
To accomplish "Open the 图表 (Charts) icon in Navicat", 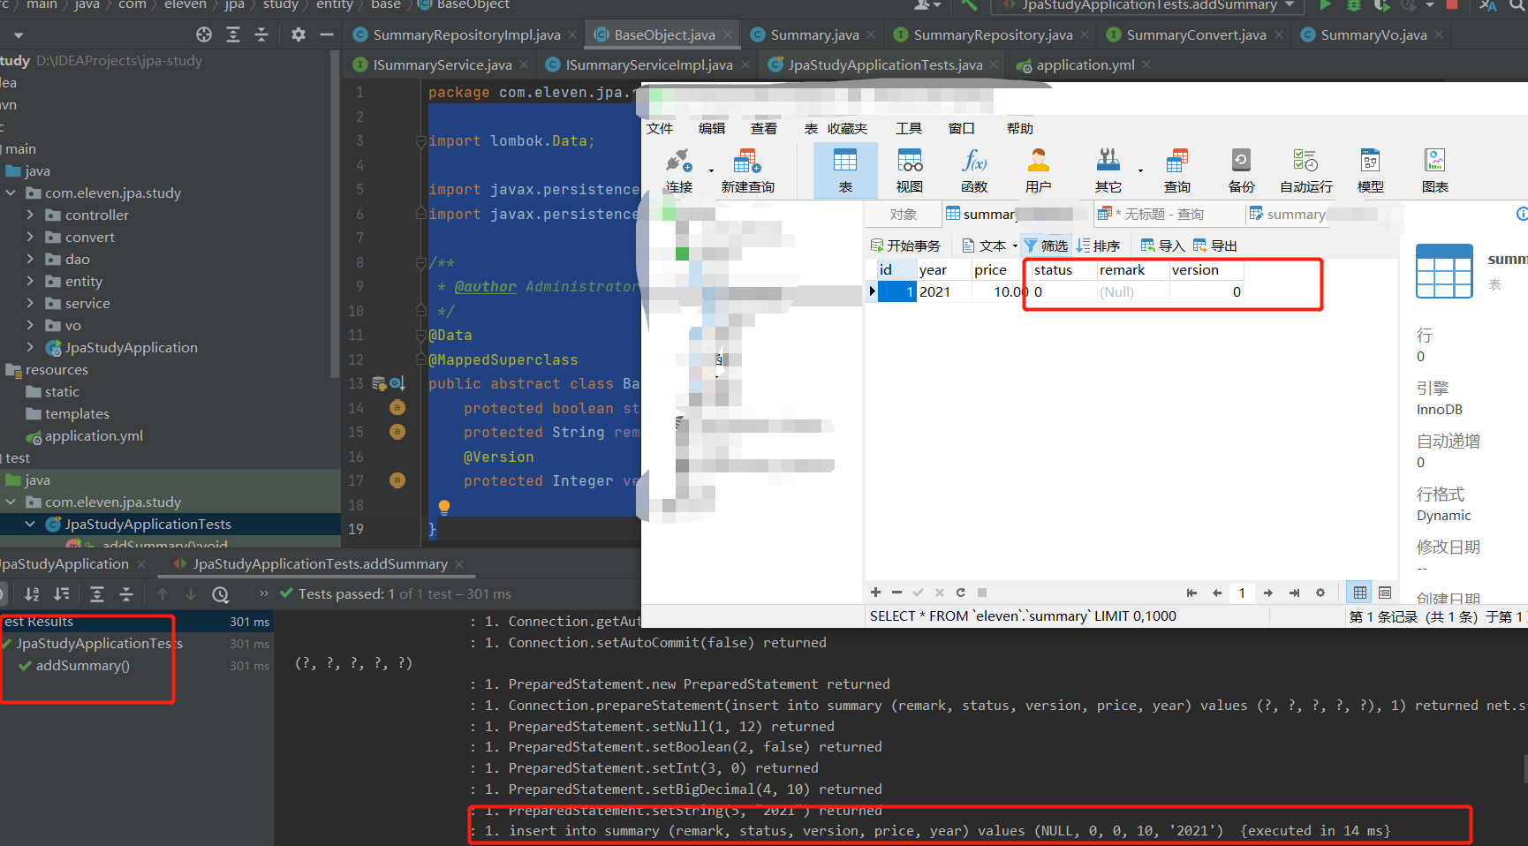I will (x=1434, y=170).
